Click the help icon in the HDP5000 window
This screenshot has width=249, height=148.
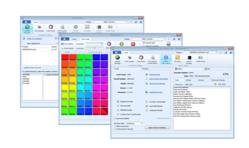point(231,52)
